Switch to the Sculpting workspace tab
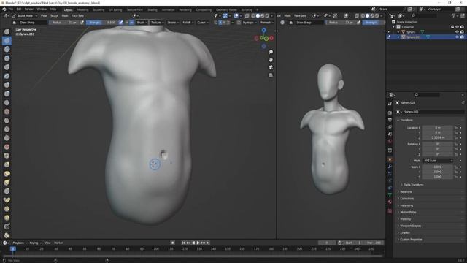This screenshot has height=263, width=467. tap(99, 9)
